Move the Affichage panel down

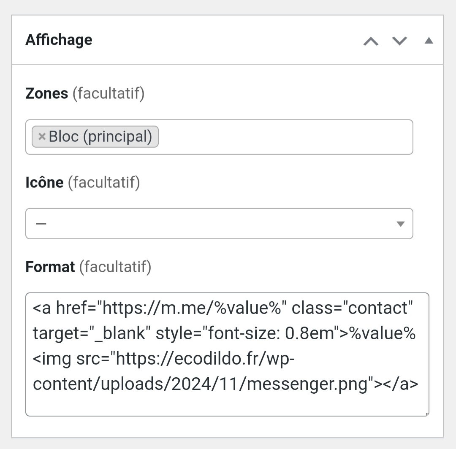[x=399, y=41]
